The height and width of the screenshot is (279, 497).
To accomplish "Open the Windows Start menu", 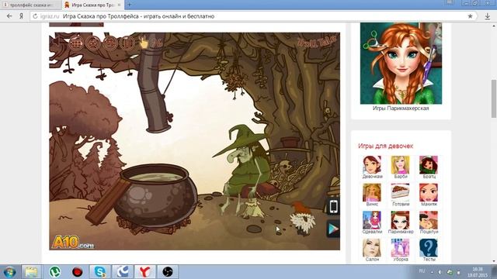I will pos(9,272).
